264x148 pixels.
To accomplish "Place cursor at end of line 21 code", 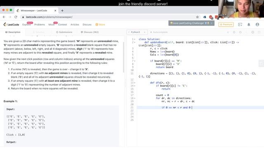I will 192,108.
